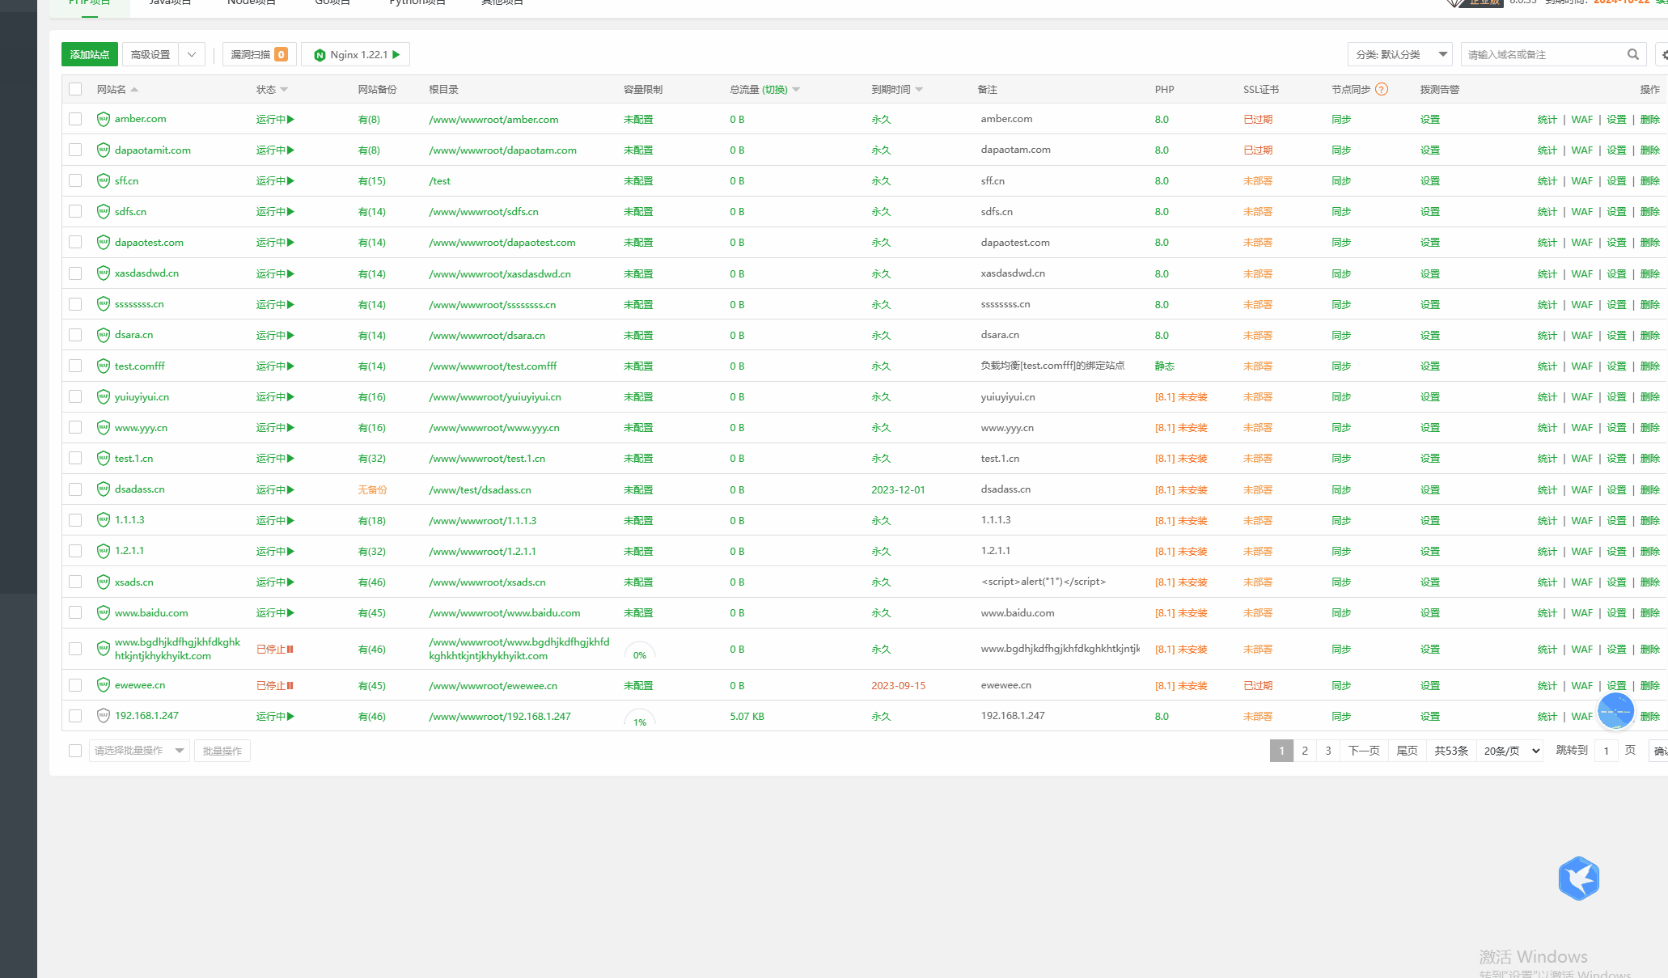Image resolution: width=1668 pixels, height=978 pixels.
Task: Sort by 网站名 using its arrow
Action: click(134, 89)
